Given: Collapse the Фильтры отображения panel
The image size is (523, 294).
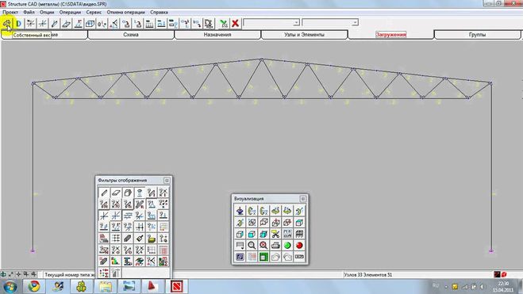Looking at the screenshot, I should [167, 180].
